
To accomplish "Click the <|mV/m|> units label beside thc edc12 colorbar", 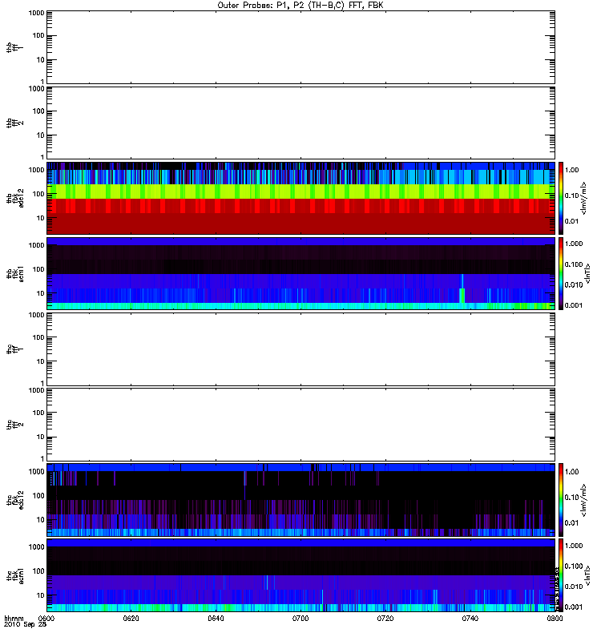I will [x=584, y=499].
